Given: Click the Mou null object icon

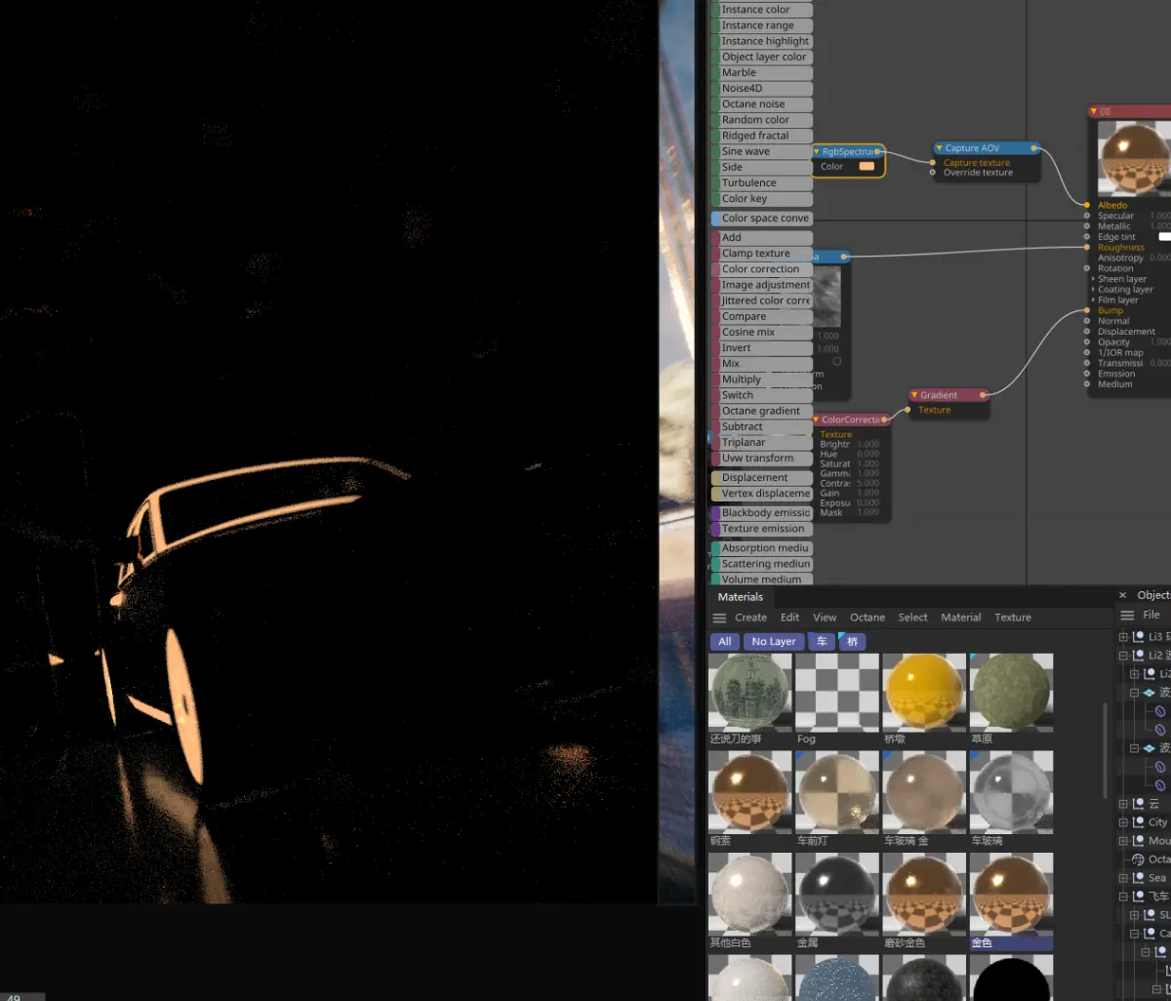Looking at the screenshot, I should pyautogui.click(x=1138, y=840).
